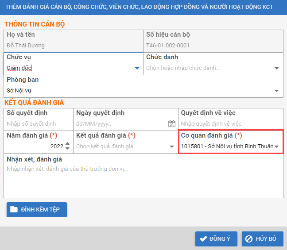Click the THÔNG TIN CÁN BỘ section heading

tap(35, 24)
